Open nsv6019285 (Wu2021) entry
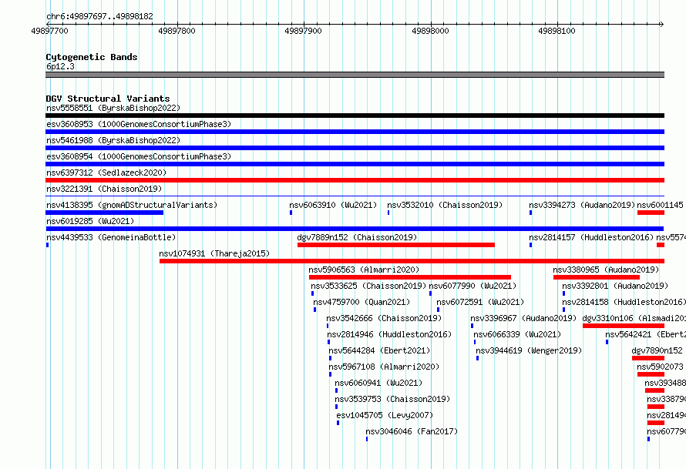The height and width of the screenshot is (469, 686). (90, 221)
